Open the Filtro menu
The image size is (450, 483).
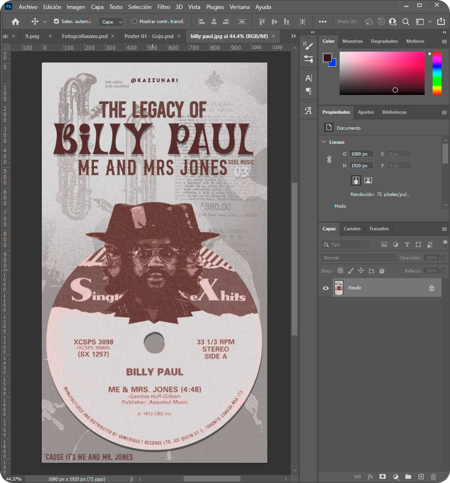point(163,7)
